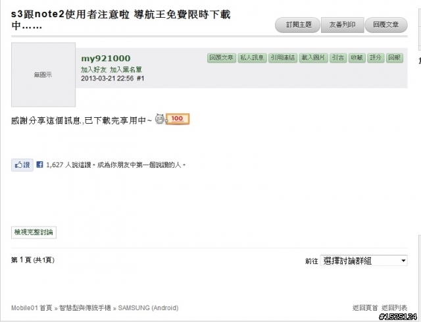Click the 檢視完整討論 button

point(34,232)
